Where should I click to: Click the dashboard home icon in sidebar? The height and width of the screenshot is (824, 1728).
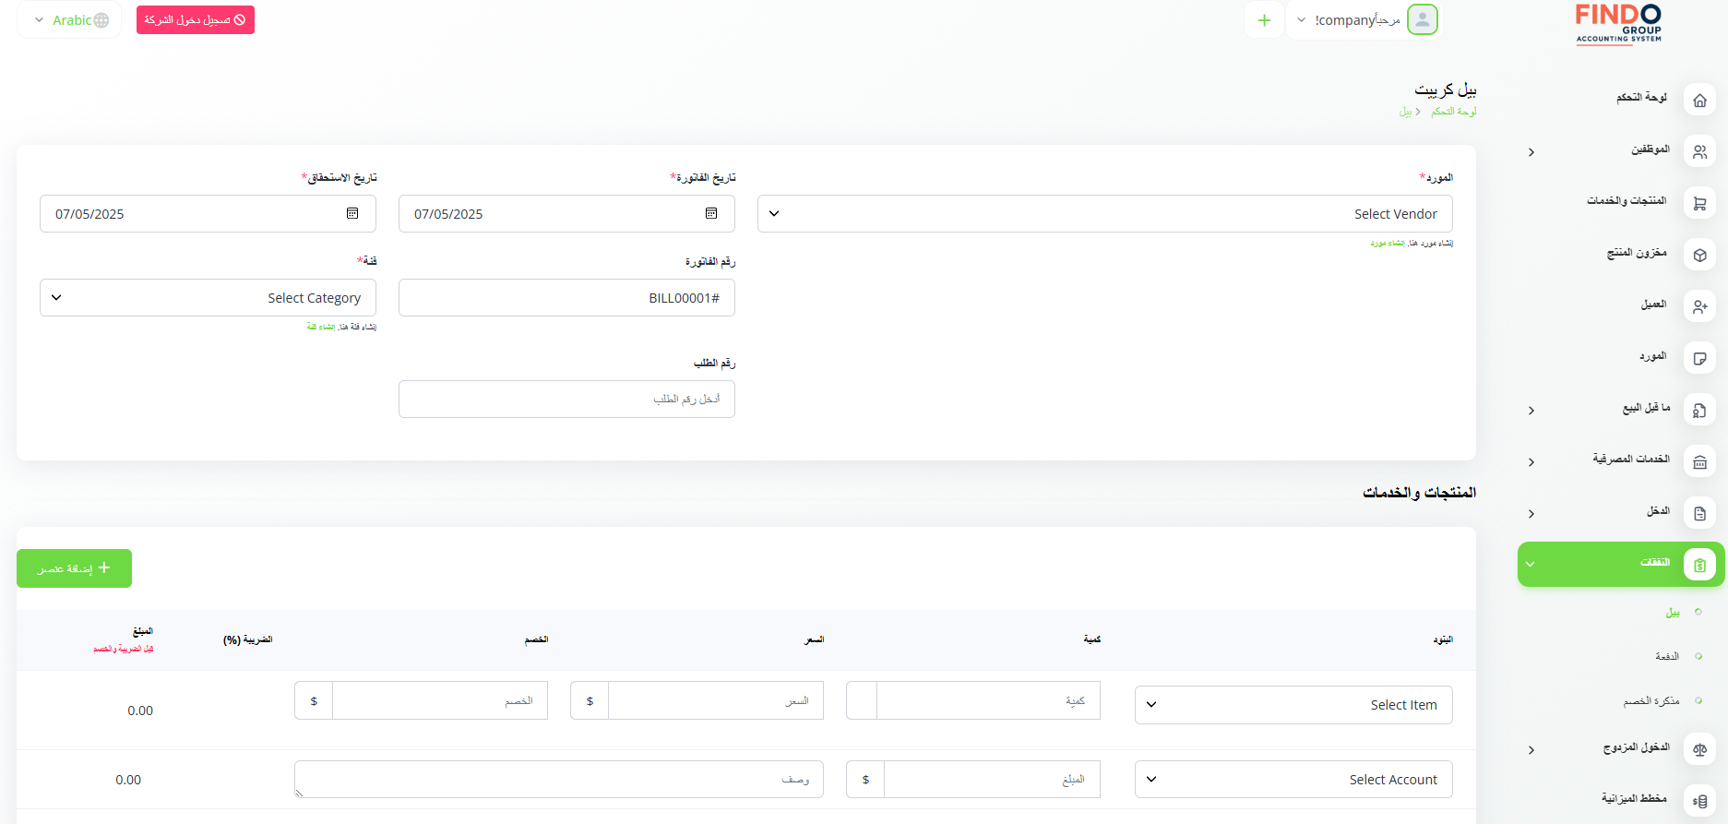coord(1699,101)
